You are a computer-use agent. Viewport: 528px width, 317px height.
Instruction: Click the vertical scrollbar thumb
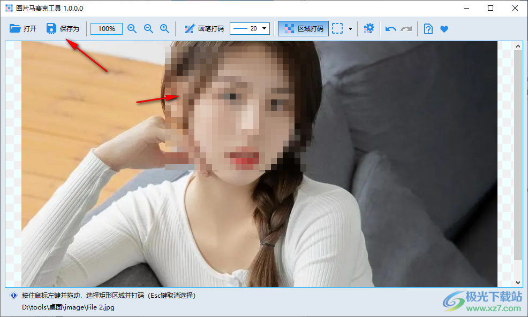[518, 154]
